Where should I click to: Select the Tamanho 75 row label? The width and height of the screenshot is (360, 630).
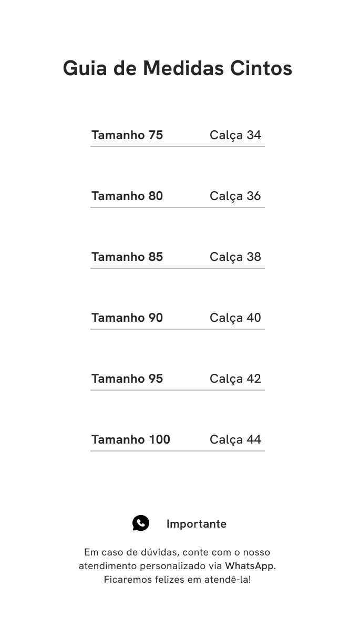click(x=127, y=135)
